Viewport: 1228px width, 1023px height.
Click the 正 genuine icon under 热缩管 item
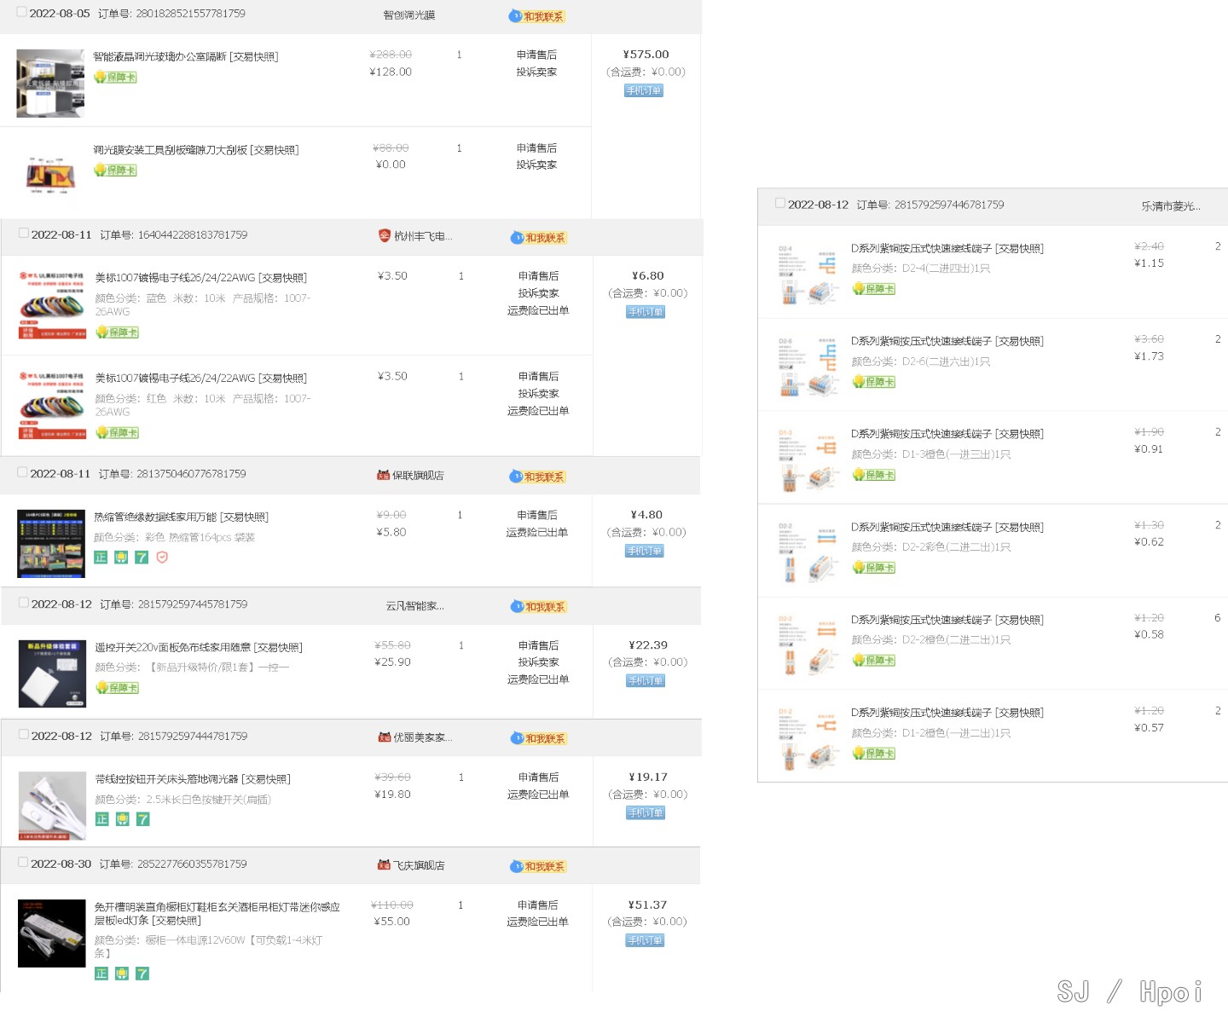(x=101, y=558)
